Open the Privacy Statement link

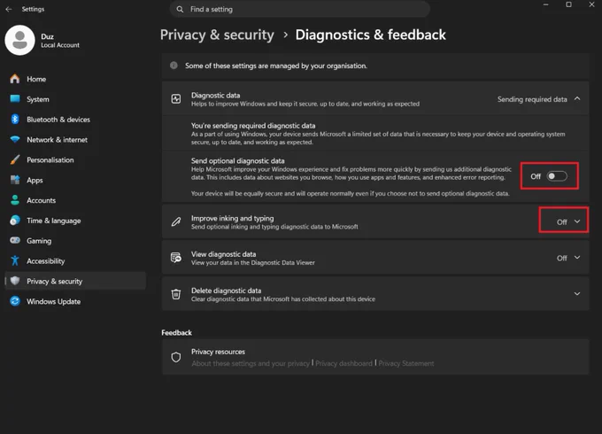[406, 363]
